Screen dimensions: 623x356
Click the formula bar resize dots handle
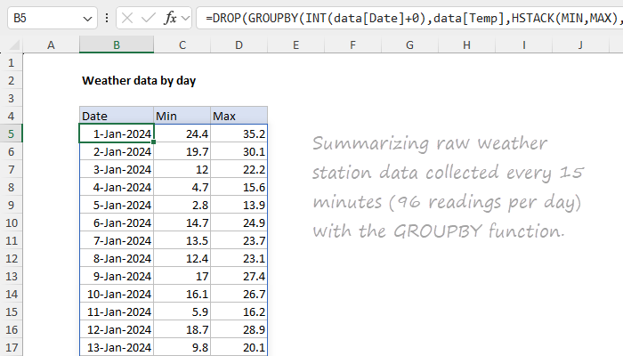(x=107, y=19)
